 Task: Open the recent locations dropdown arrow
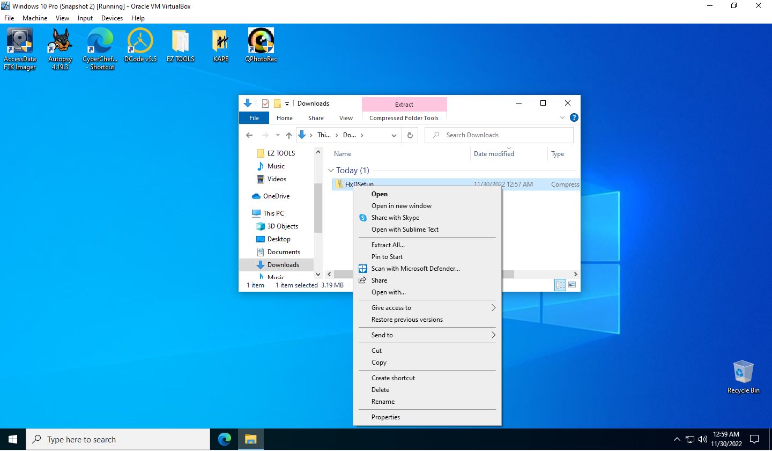click(x=278, y=135)
